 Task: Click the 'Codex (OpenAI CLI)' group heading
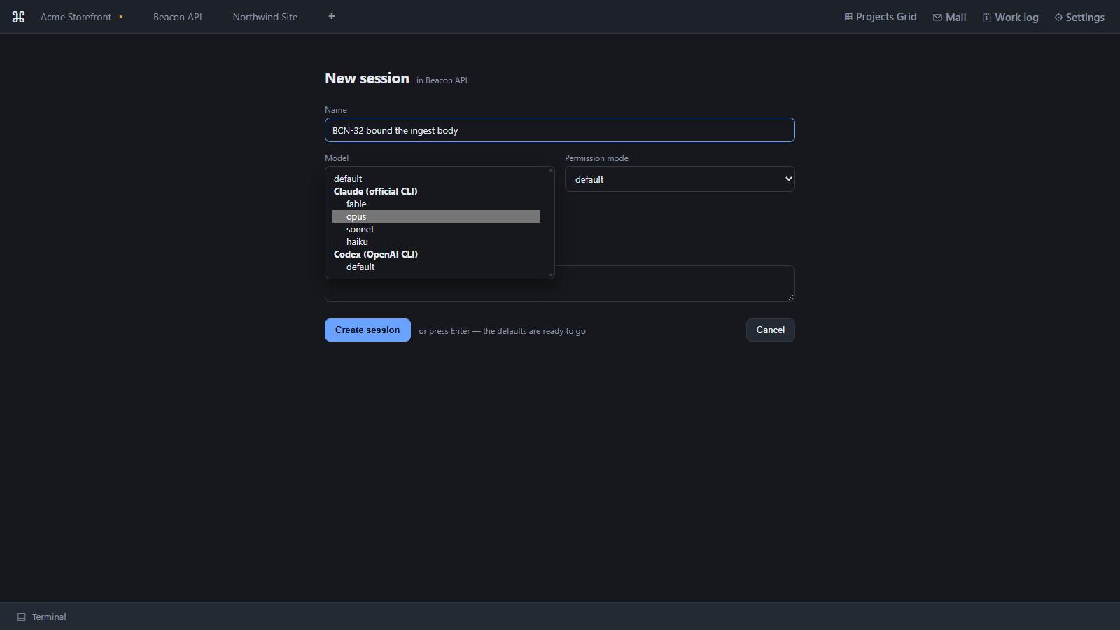(376, 254)
